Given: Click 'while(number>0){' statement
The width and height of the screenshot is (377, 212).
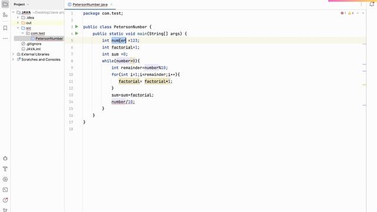Looking at the screenshot, I should coord(121,61).
